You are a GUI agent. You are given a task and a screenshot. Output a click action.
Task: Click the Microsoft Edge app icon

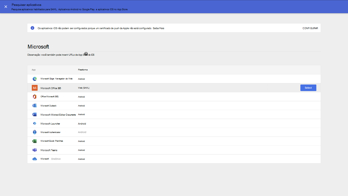click(35, 79)
